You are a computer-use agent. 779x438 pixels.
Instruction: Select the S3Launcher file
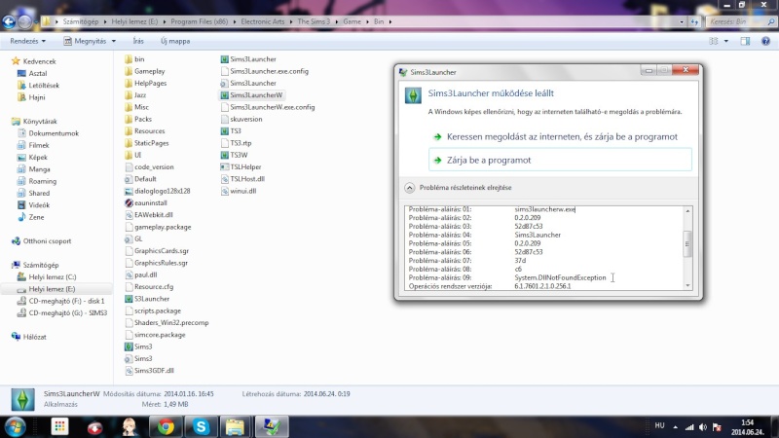[147, 299]
